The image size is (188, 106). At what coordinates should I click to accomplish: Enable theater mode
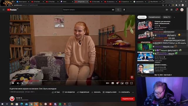(x=127, y=83)
